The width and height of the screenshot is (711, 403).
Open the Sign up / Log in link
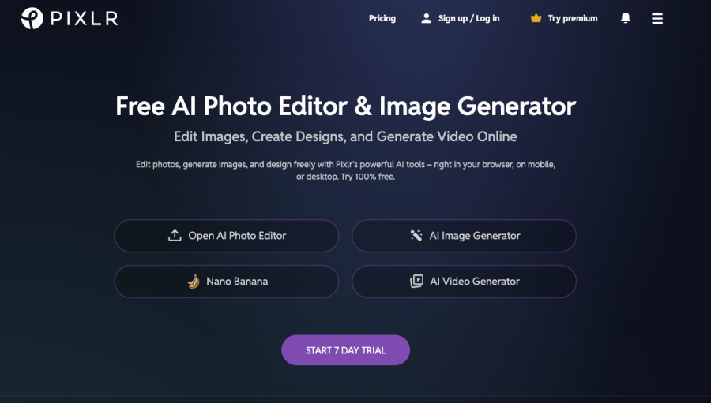pyautogui.click(x=468, y=18)
